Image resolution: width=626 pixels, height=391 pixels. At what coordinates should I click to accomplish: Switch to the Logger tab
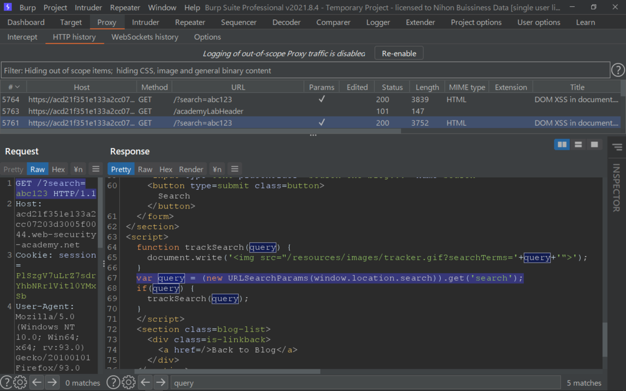coord(378,22)
